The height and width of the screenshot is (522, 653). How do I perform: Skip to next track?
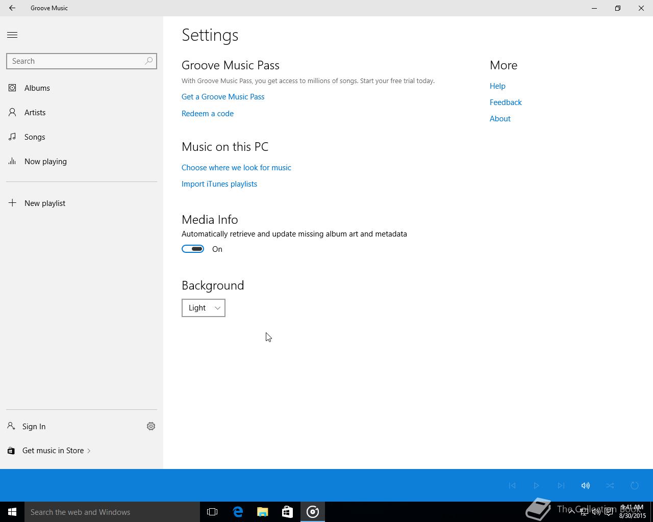561,485
